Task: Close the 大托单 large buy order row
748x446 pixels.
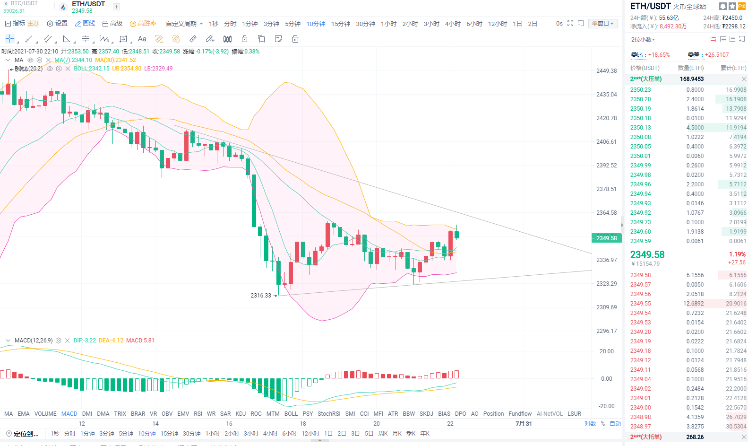Action: click(744, 437)
